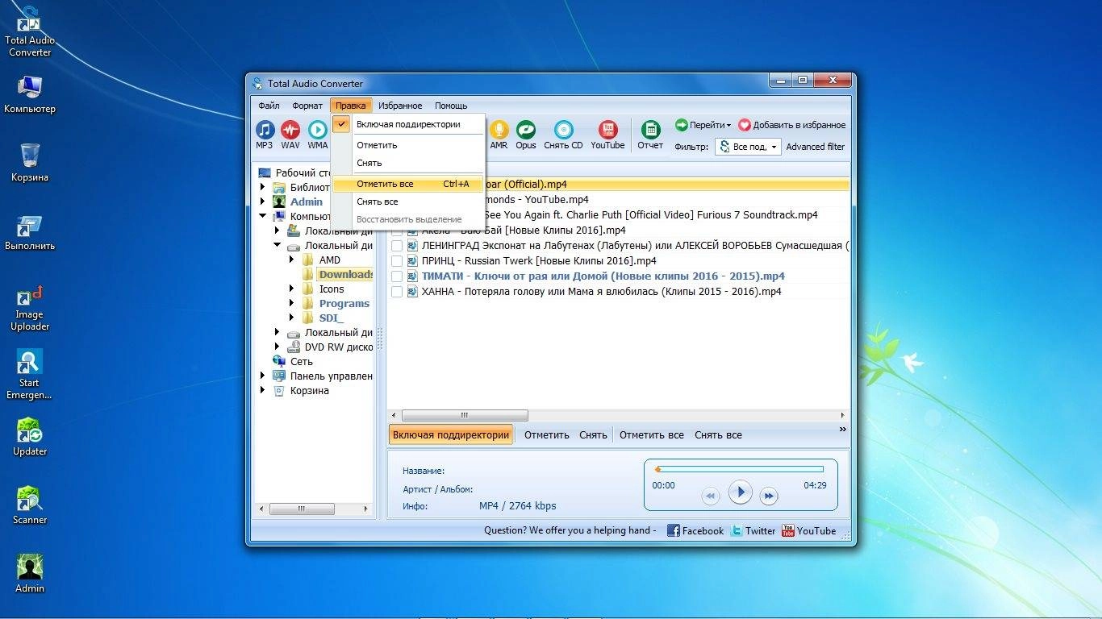Screen dimensions: 1102x619
Task: Click Отметить все button below file list
Action: (x=652, y=434)
